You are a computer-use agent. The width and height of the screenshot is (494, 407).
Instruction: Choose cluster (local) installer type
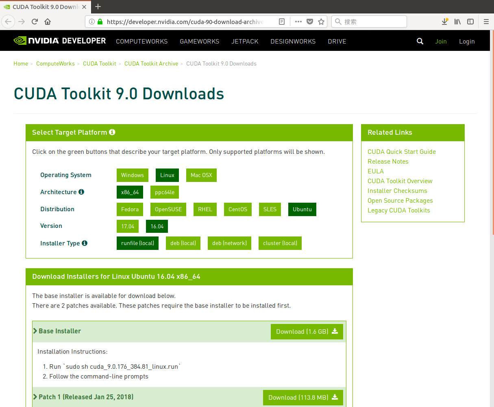tap(280, 243)
